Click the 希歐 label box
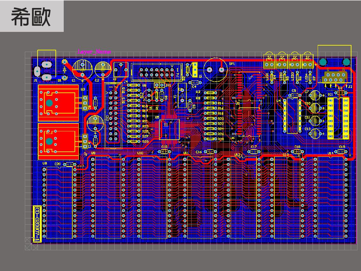 tap(32, 16)
